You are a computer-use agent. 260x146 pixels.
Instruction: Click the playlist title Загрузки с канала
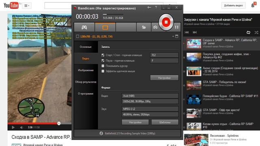[218, 19]
